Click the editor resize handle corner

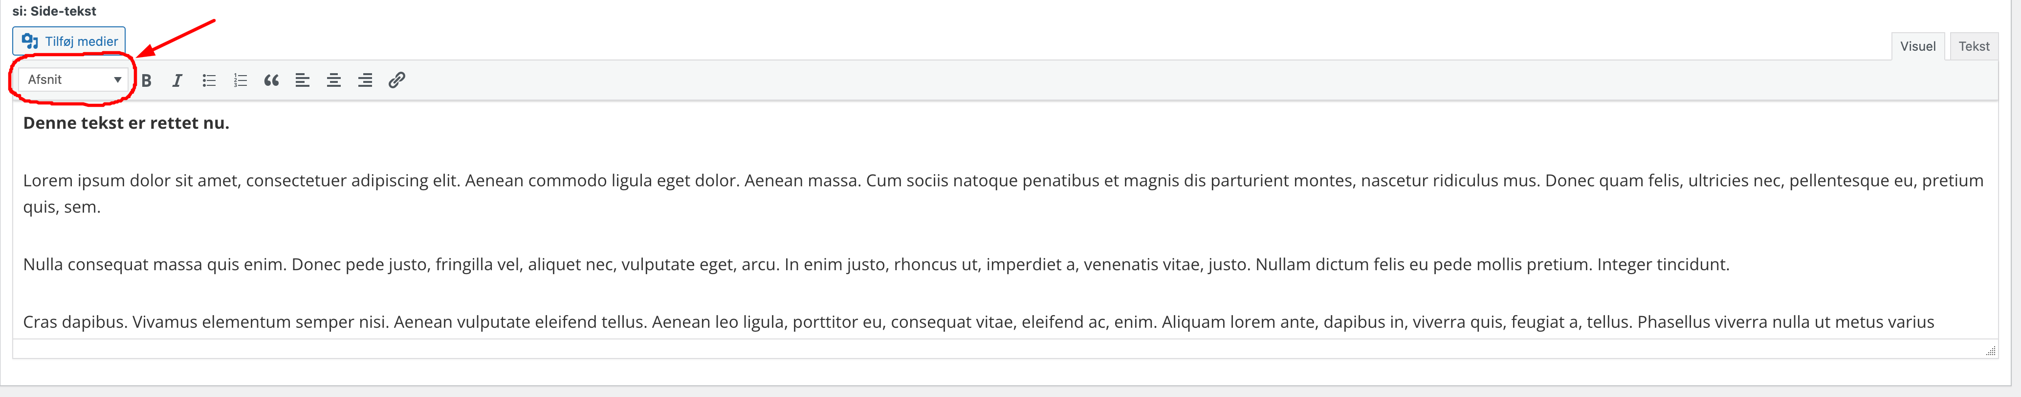point(1990,351)
